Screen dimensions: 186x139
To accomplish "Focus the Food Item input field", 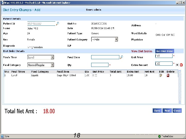I will click(x=105, y=57).
